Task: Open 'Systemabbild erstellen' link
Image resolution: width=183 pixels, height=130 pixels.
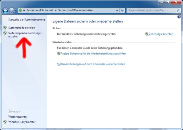Action: [x=22, y=28]
